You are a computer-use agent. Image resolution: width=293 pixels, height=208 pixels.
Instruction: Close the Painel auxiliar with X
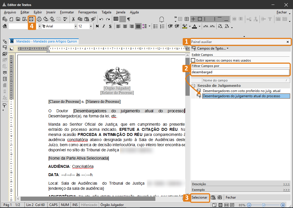[x=288, y=42]
